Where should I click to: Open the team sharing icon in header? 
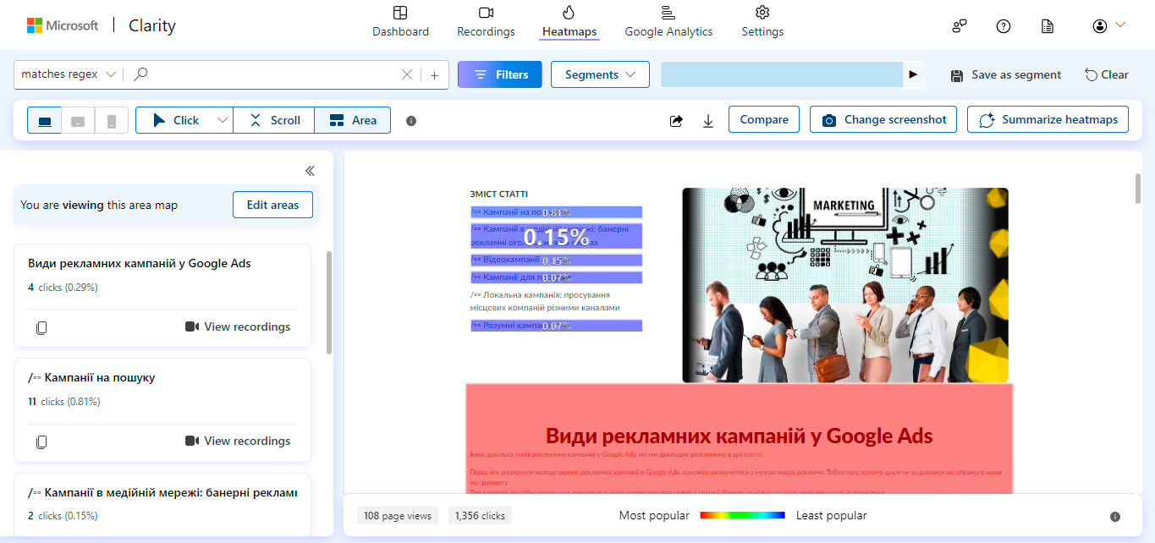(x=959, y=26)
